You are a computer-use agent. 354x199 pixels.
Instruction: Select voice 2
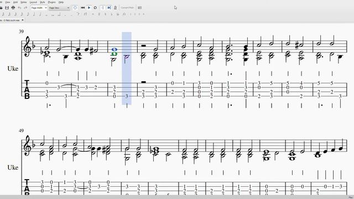point(135,14)
